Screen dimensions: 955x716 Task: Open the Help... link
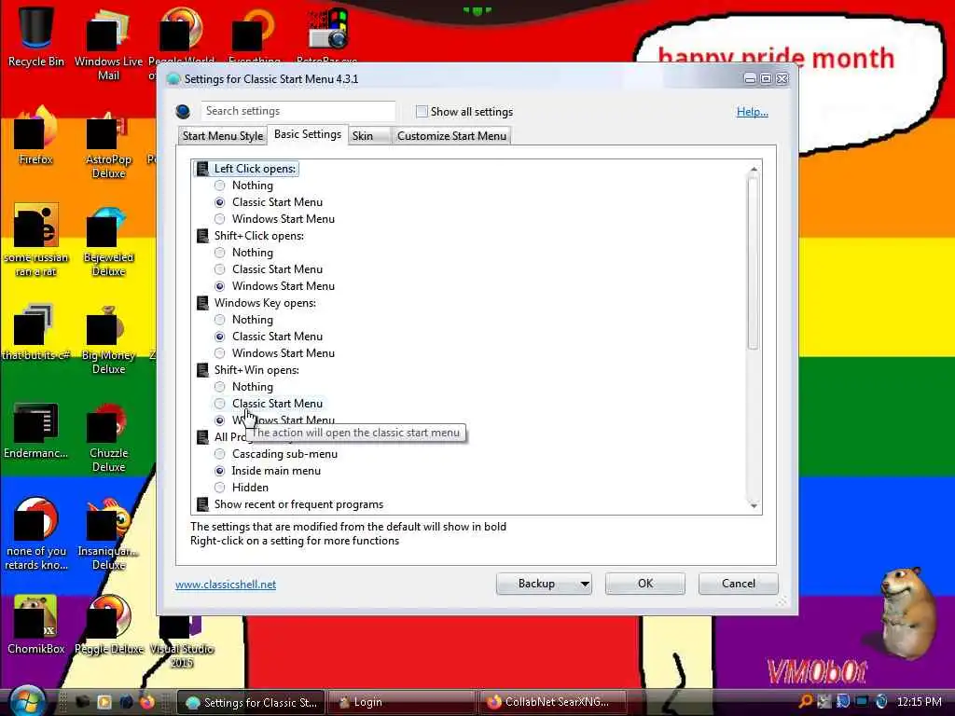click(x=753, y=112)
